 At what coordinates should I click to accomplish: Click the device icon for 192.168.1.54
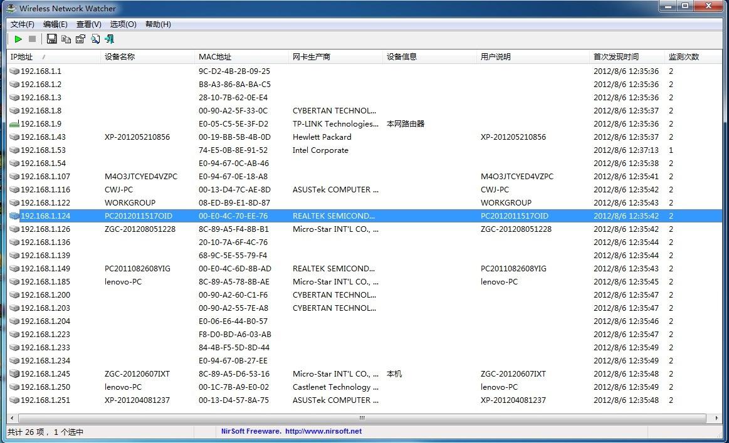pyautogui.click(x=14, y=163)
